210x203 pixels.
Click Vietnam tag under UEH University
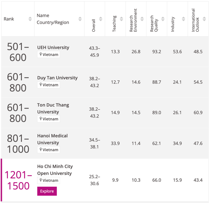tap(49, 54)
